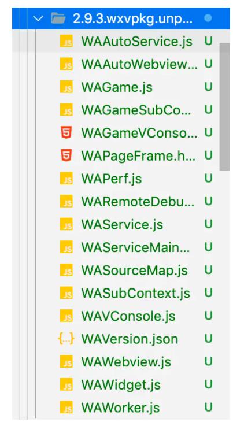
Task: Select the WAWebview.js file
Action: (x=126, y=362)
